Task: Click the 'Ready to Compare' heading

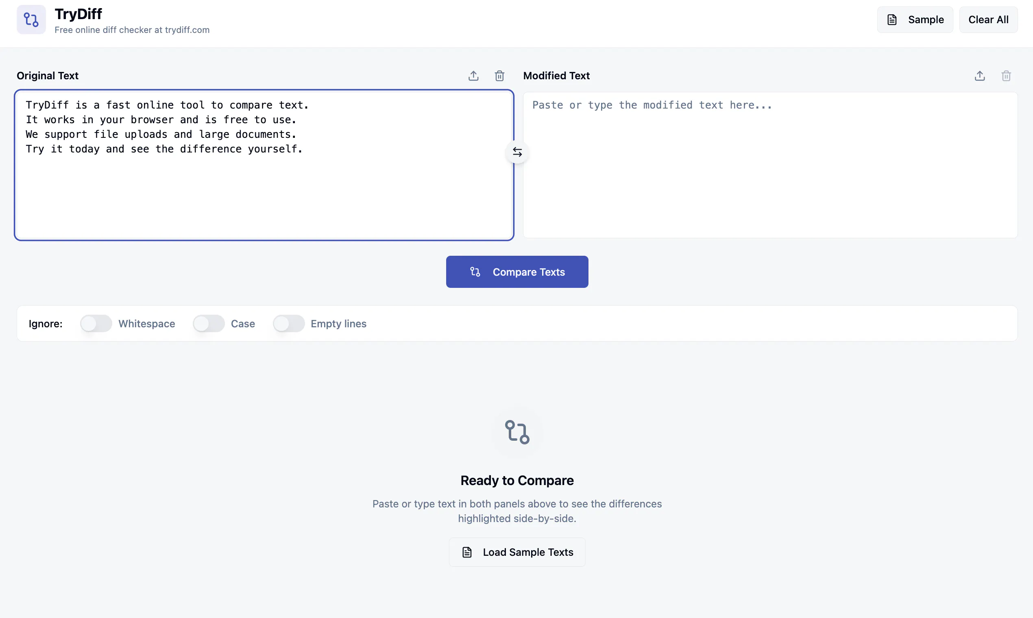Action: click(x=517, y=481)
